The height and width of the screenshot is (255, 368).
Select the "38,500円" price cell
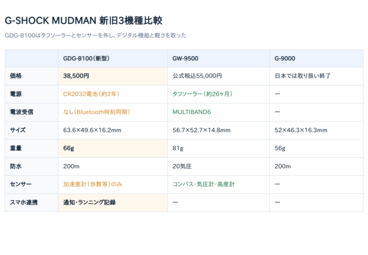(x=113, y=76)
